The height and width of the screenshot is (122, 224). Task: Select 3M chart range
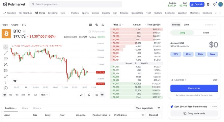click(x=23, y=95)
